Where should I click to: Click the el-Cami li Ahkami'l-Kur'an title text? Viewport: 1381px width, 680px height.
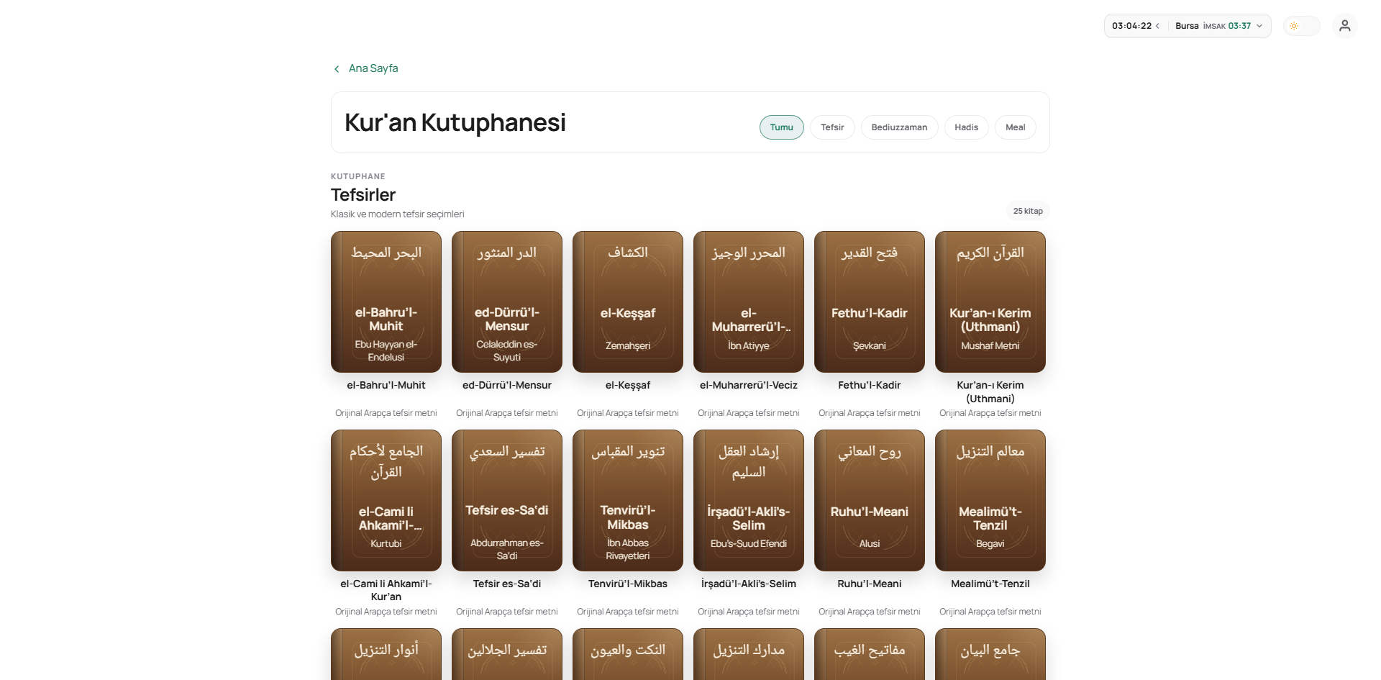point(386,590)
